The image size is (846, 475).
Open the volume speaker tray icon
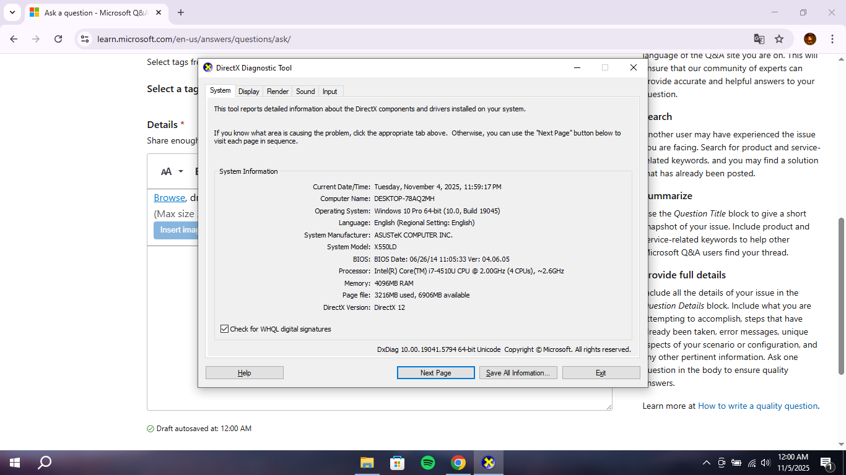tap(765, 463)
